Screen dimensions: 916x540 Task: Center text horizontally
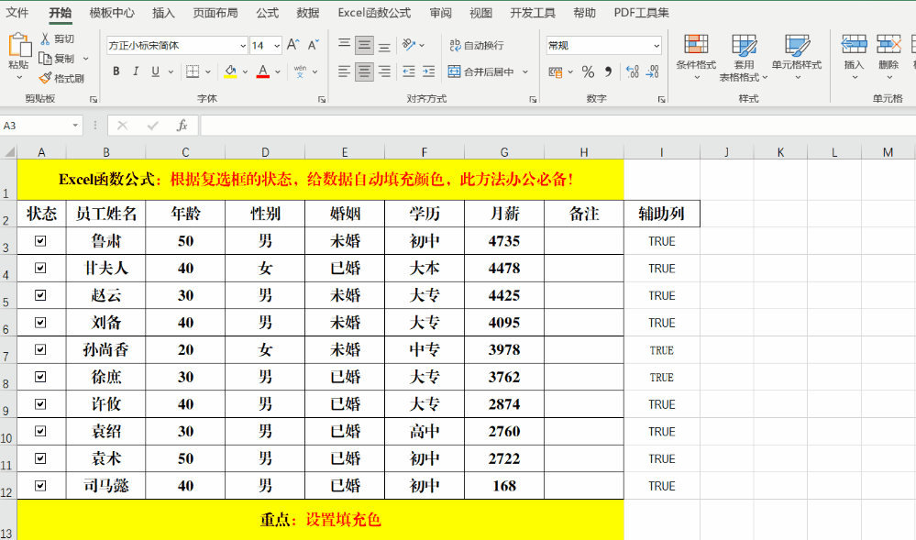[x=365, y=72]
